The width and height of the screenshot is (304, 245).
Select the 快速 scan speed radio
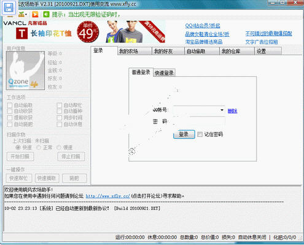click(18, 147)
